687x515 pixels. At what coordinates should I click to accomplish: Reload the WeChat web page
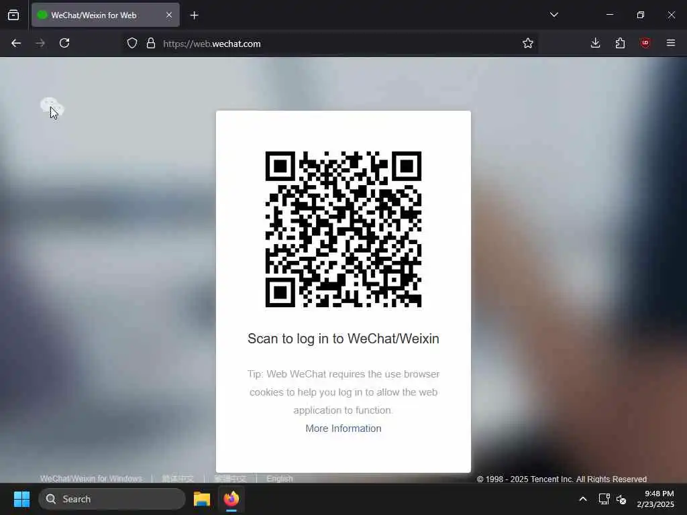64,43
